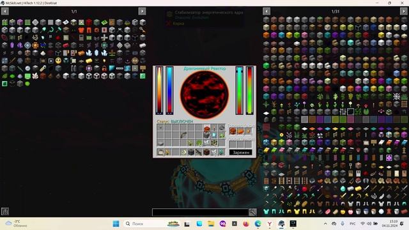Viewport: 409px width, 230px height.
Task: Open Microsoft Edge from taskbar
Action: 258,224
